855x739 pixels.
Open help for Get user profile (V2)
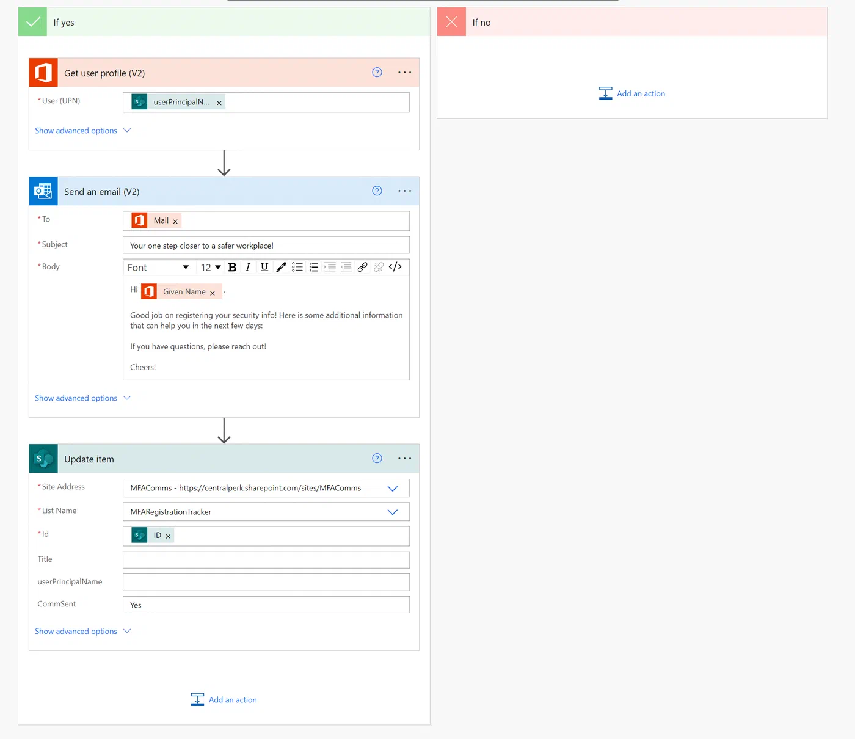[x=377, y=72]
